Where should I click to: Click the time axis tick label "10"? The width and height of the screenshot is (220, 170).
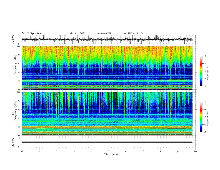(x=195, y=151)
